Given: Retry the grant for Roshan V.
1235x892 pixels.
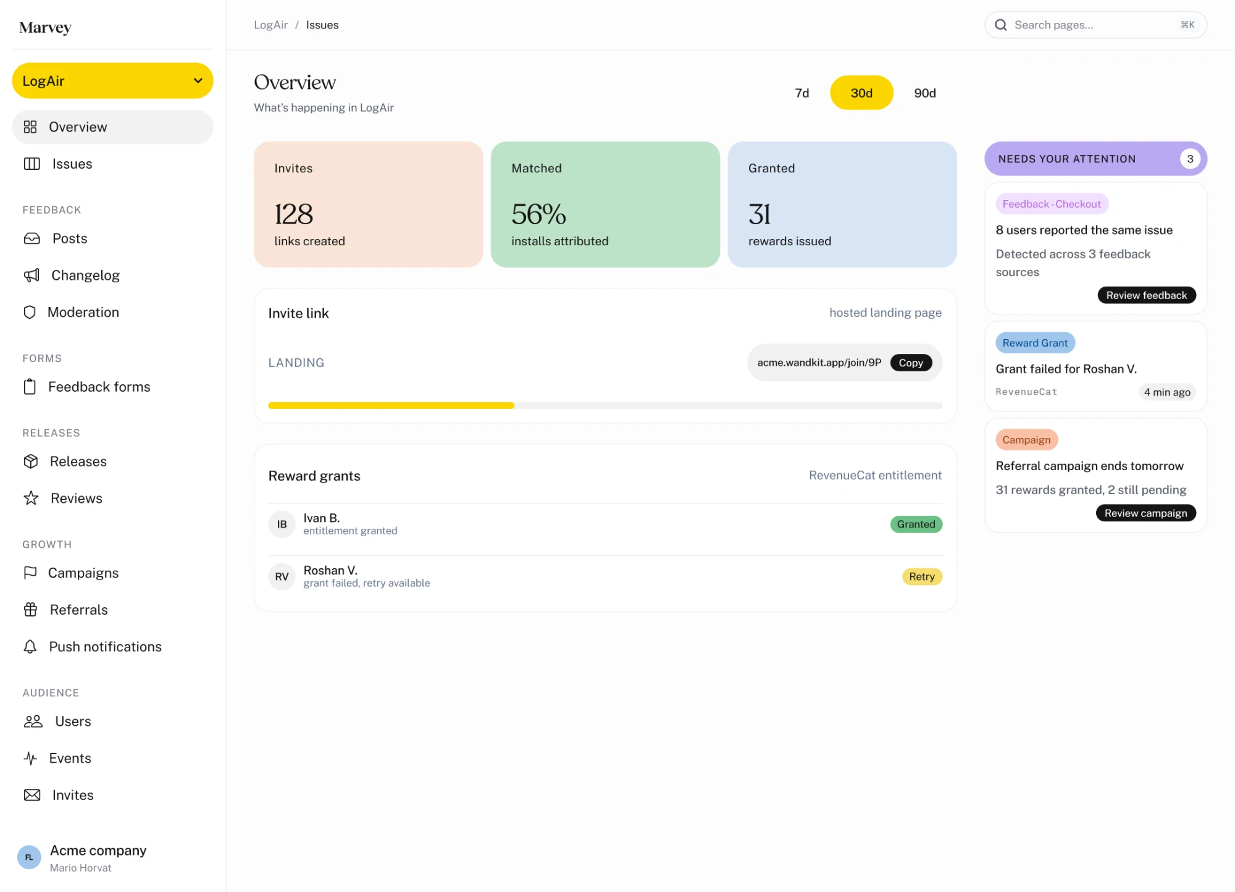Looking at the screenshot, I should [x=922, y=577].
